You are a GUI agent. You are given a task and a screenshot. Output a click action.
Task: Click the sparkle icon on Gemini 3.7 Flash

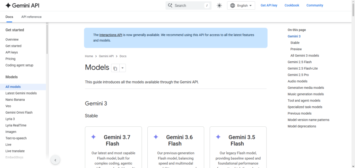pyautogui.click(x=94, y=137)
